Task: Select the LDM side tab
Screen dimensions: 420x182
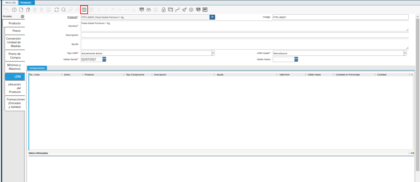Action: click(15, 76)
